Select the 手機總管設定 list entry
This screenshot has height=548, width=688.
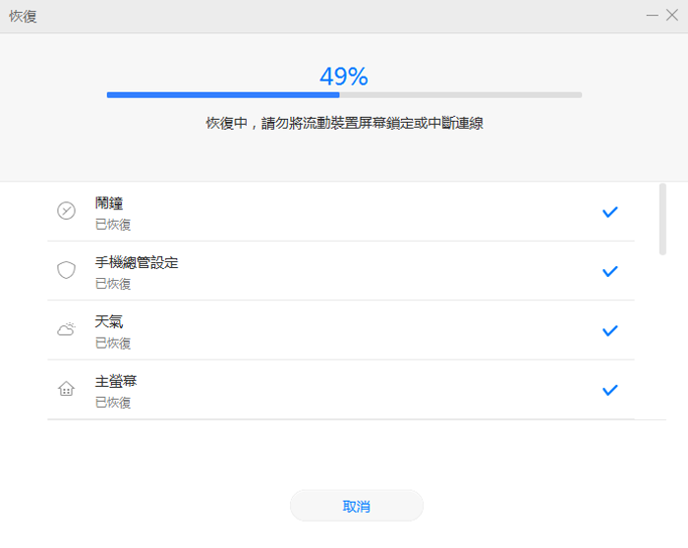[341, 271]
